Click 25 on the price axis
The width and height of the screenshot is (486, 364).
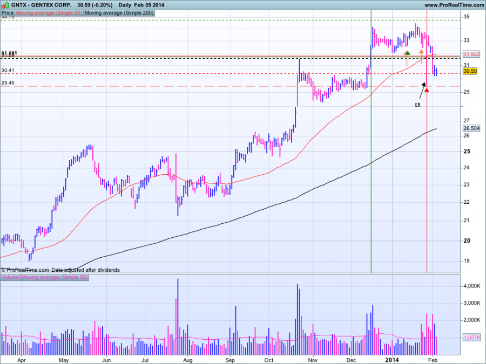[467, 152]
